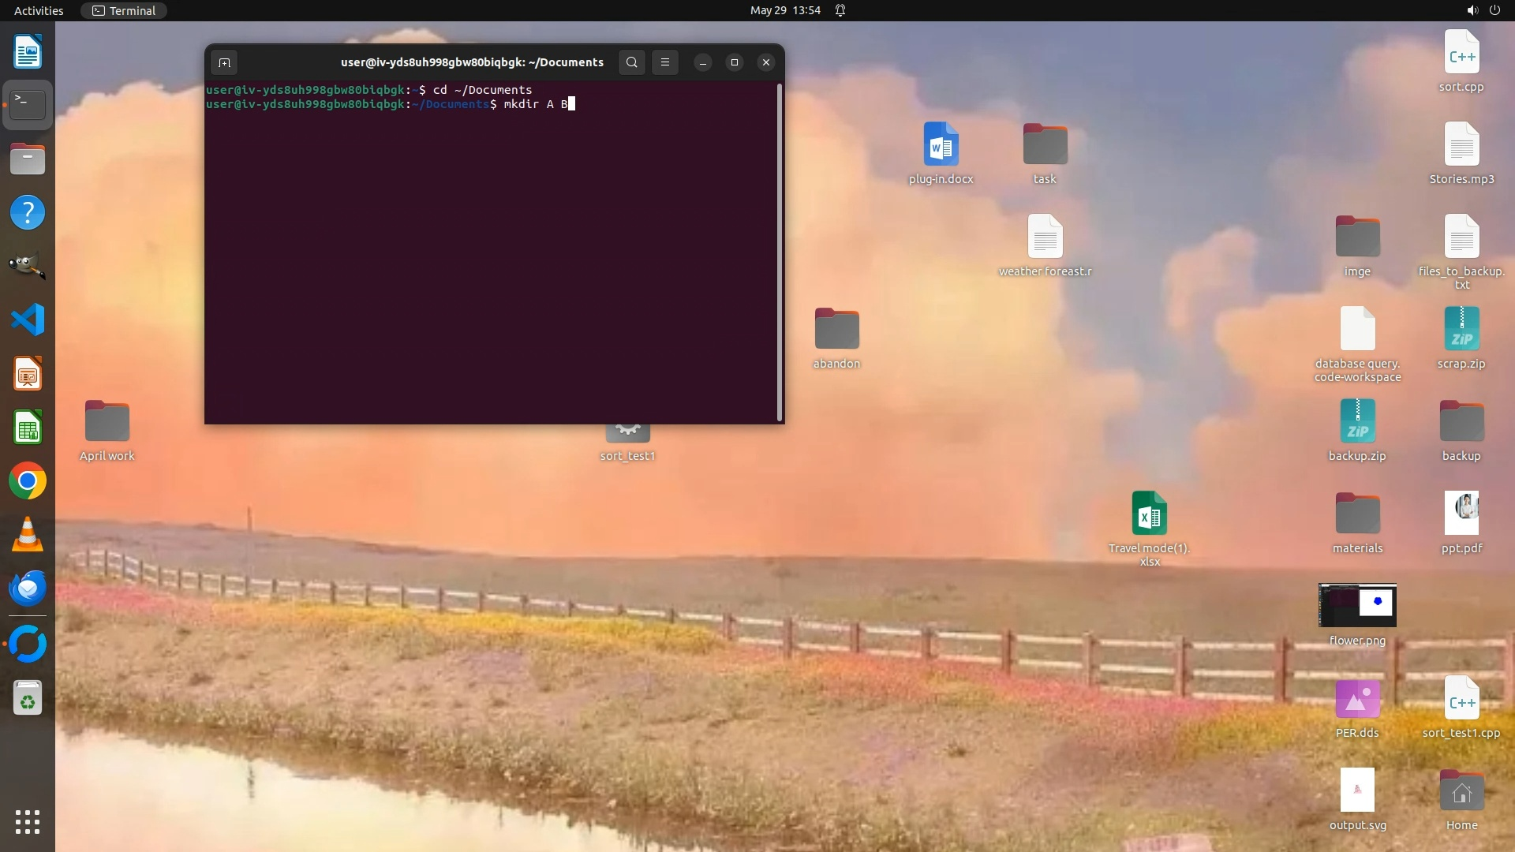Open GIMP from the dock
The width and height of the screenshot is (1515, 852).
point(28,266)
